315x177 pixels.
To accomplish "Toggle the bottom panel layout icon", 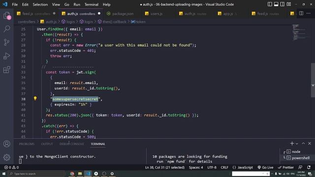I will click(x=276, y=4).
